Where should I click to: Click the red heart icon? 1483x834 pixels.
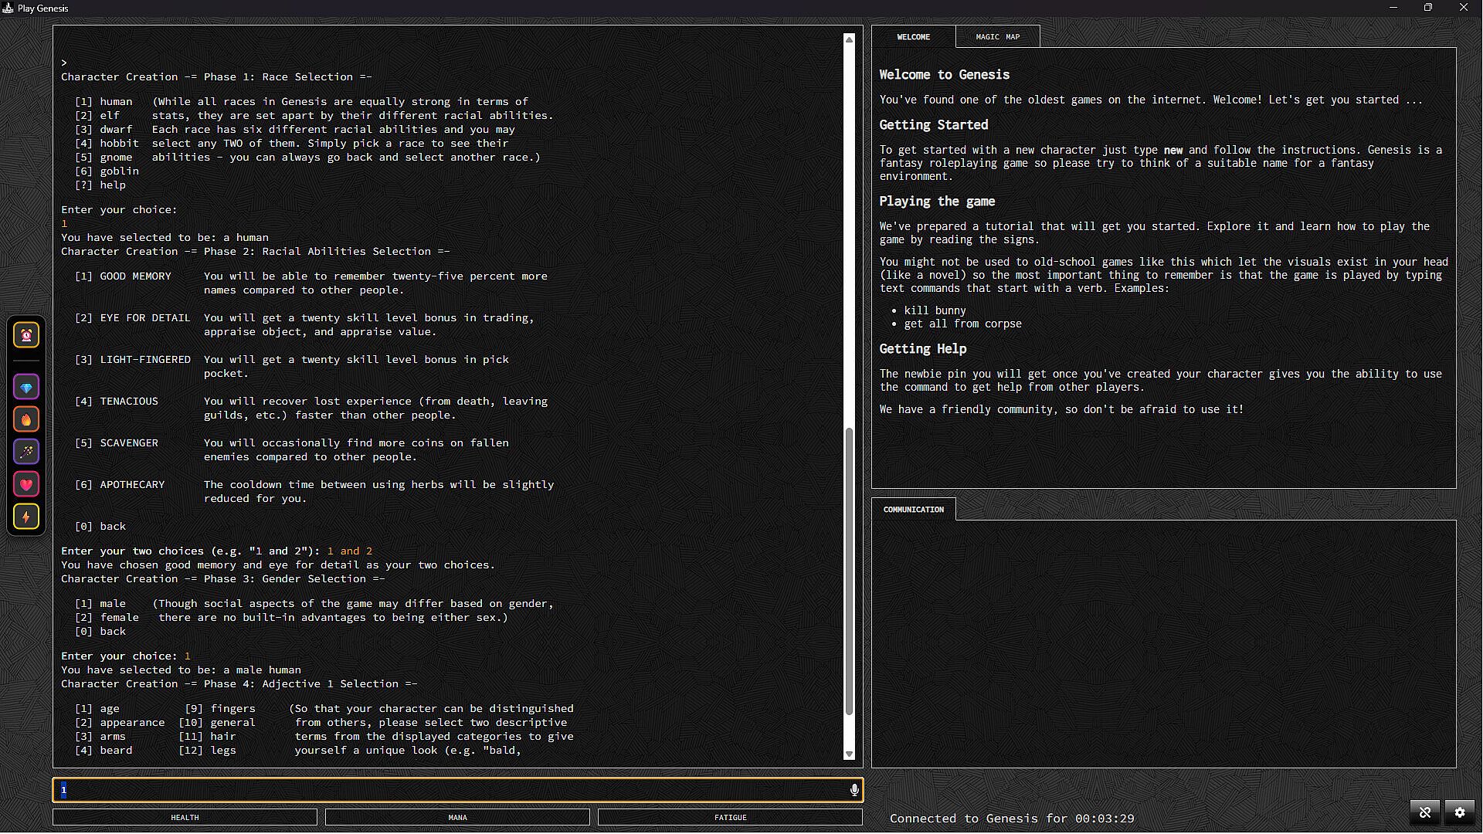(x=26, y=485)
